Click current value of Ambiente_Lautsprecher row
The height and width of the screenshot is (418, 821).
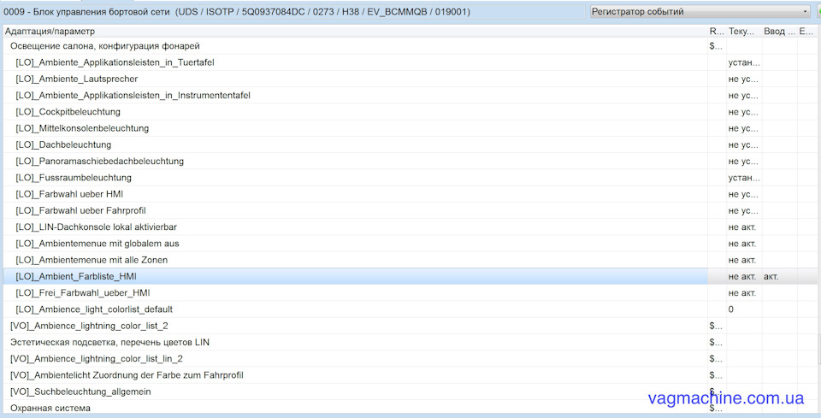pos(743,79)
